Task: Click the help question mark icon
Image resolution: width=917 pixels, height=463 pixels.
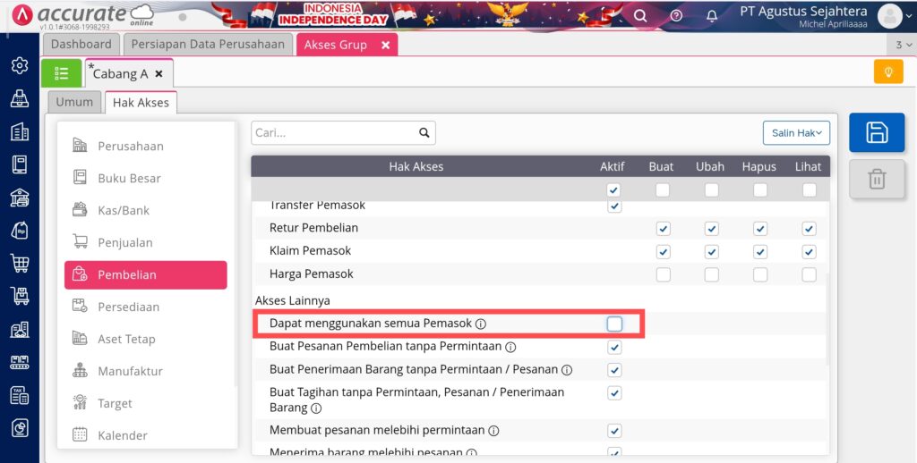Action: [676, 16]
